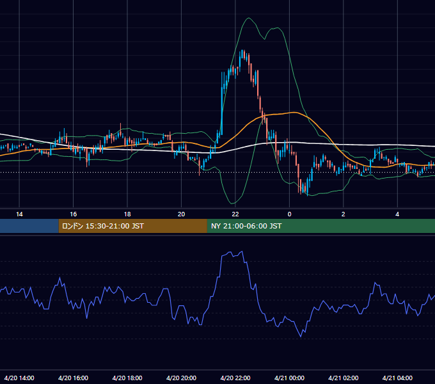Click the '4' hour label on price chart axis

tap(397, 214)
